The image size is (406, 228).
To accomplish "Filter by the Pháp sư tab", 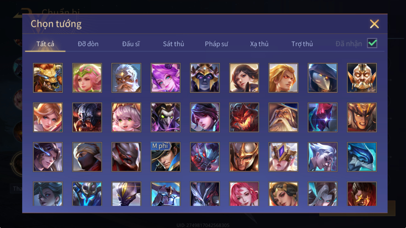I will (216, 44).
